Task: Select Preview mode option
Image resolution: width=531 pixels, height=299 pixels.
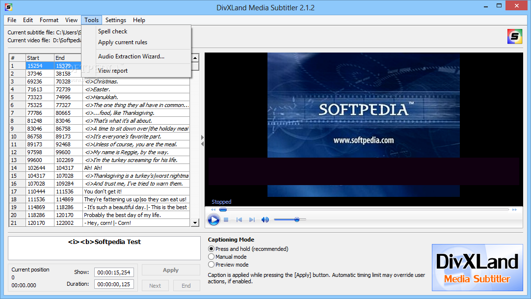Action: tap(229, 265)
